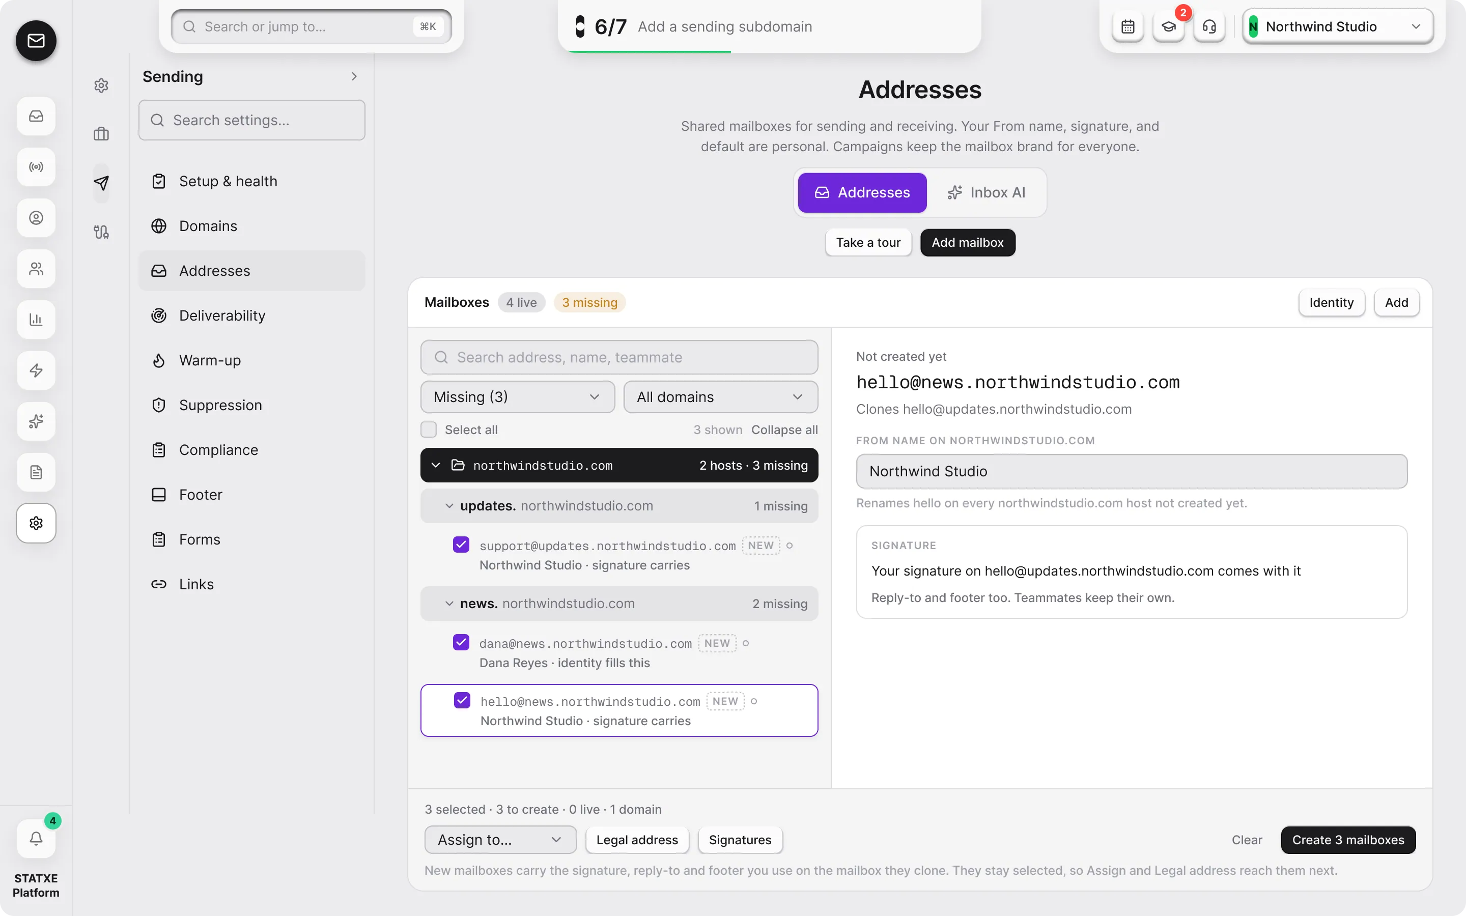Screen dimensions: 1466x916
Task: Open the Northwind Studio workspace switcher
Action: 1338,26
